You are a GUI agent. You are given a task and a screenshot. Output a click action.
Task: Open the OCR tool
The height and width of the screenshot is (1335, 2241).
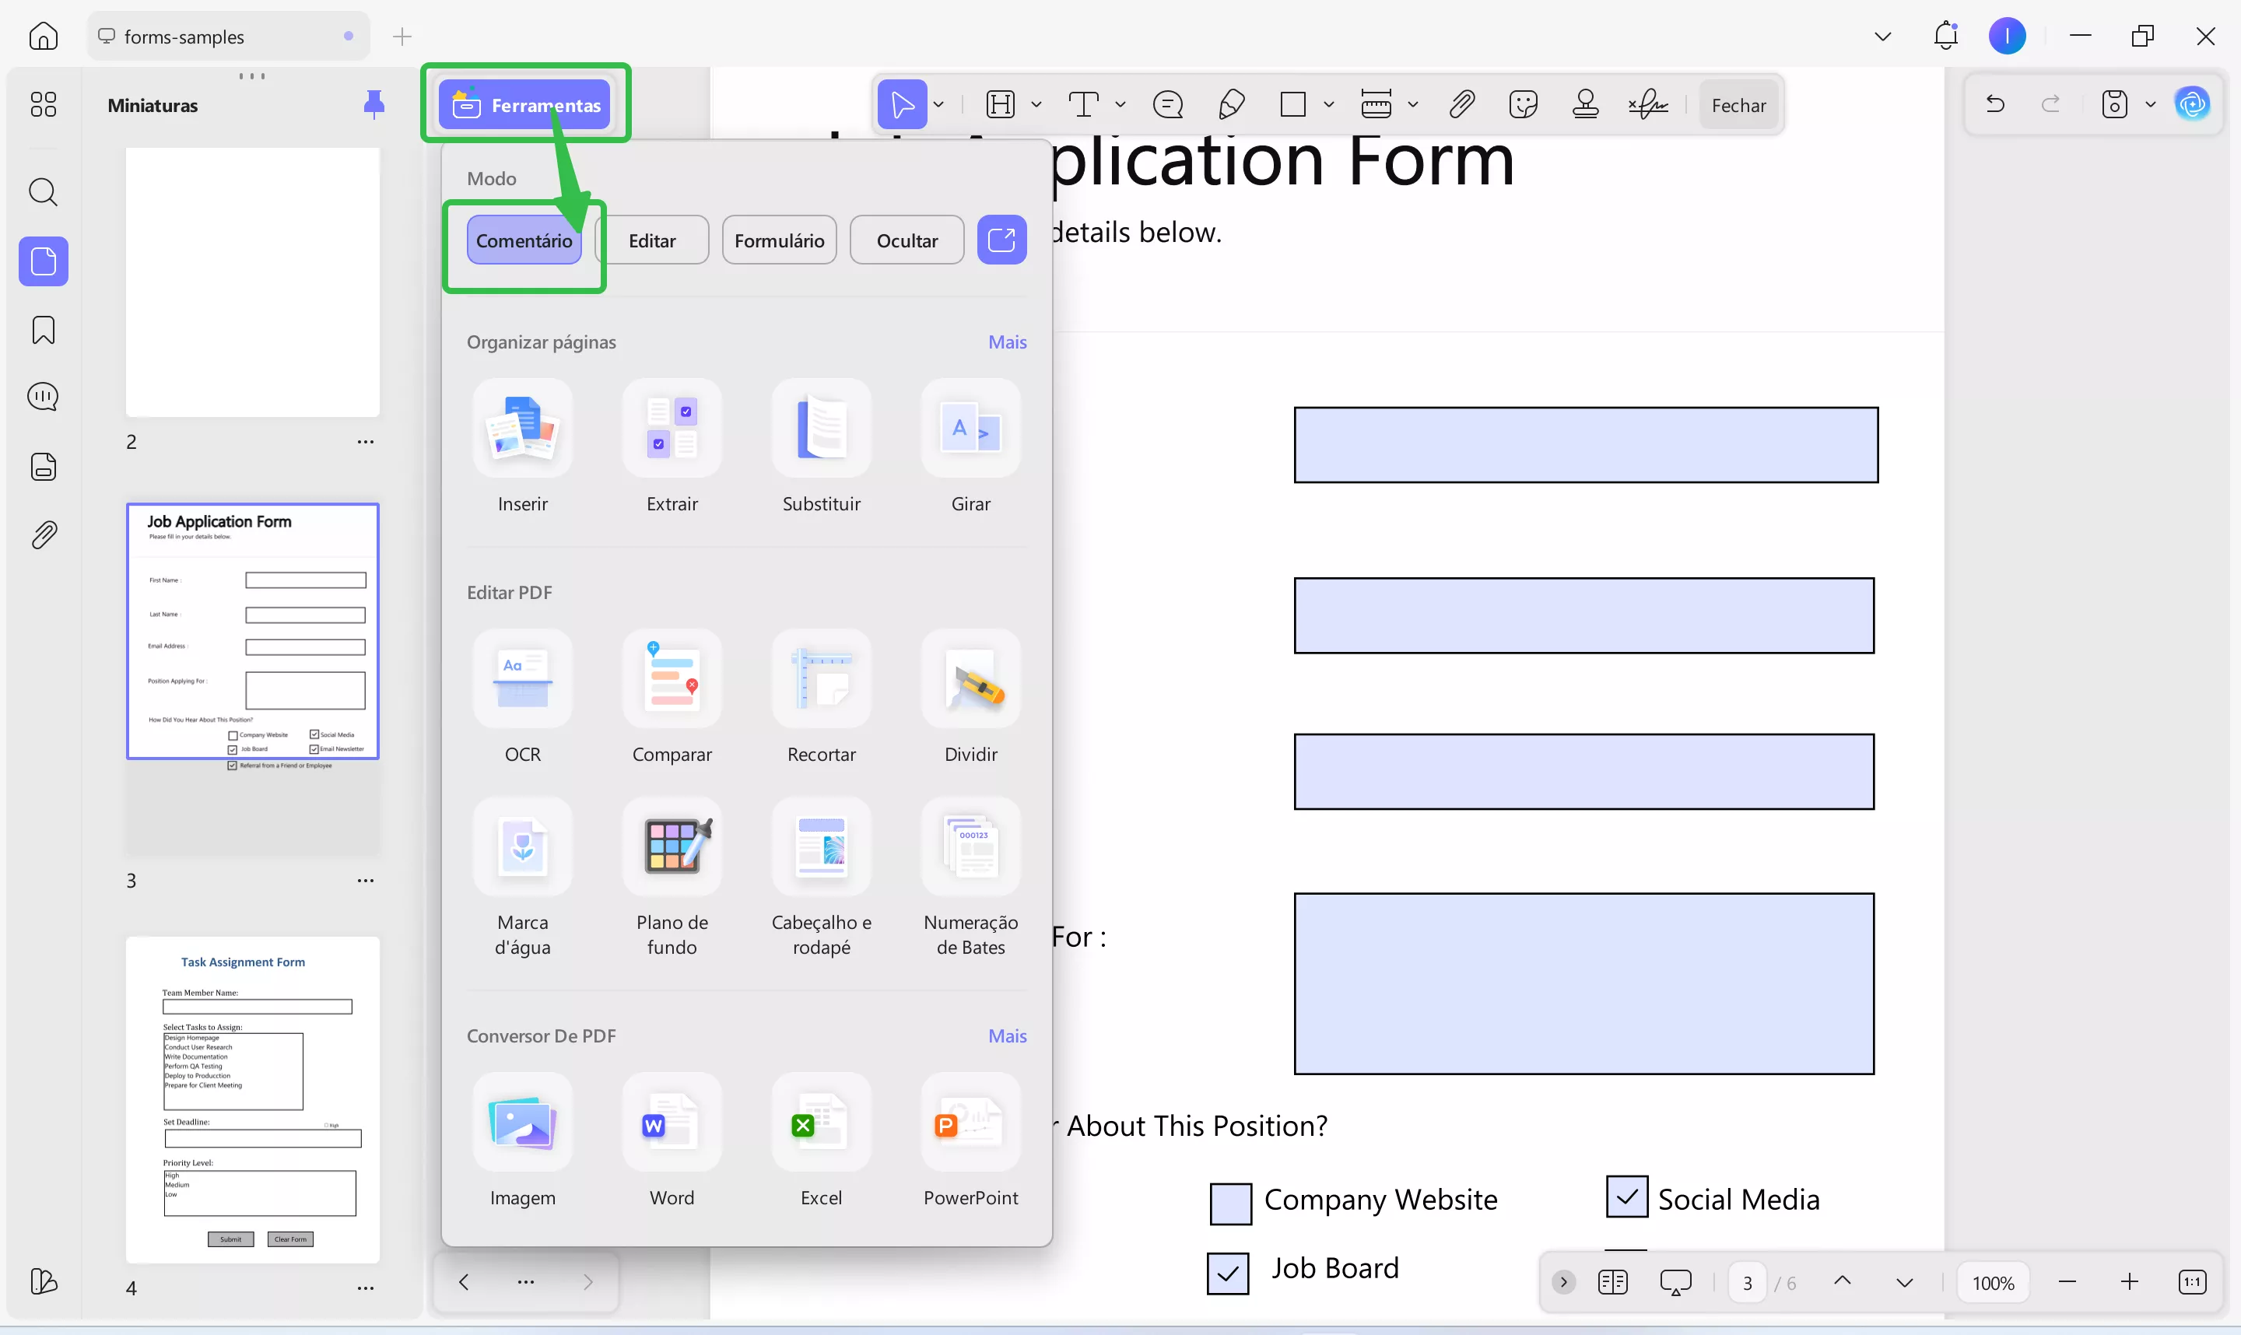pos(522,679)
